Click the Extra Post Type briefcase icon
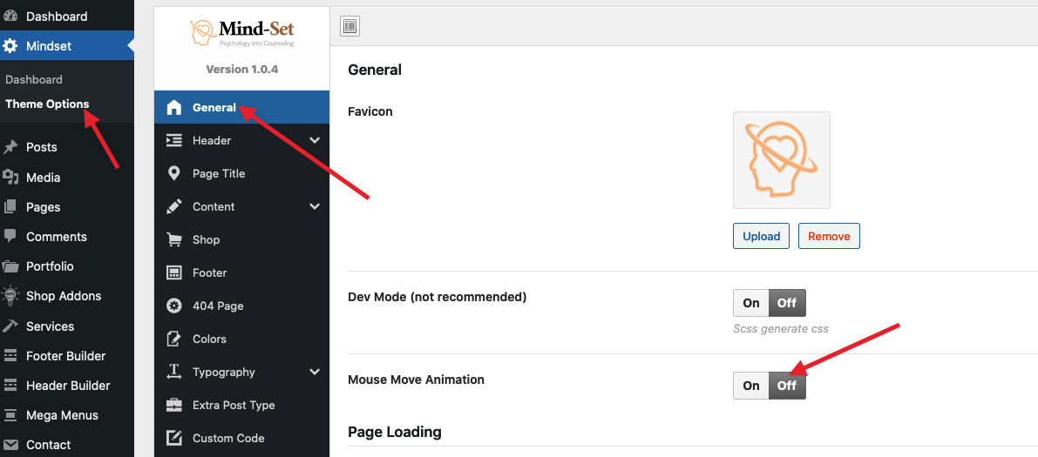The image size is (1038, 457). [x=174, y=405]
